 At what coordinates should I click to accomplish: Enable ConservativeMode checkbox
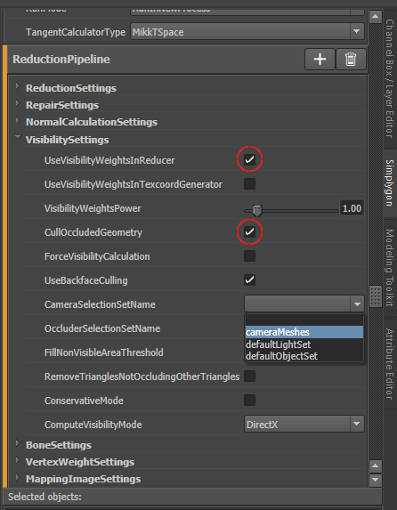click(249, 401)
